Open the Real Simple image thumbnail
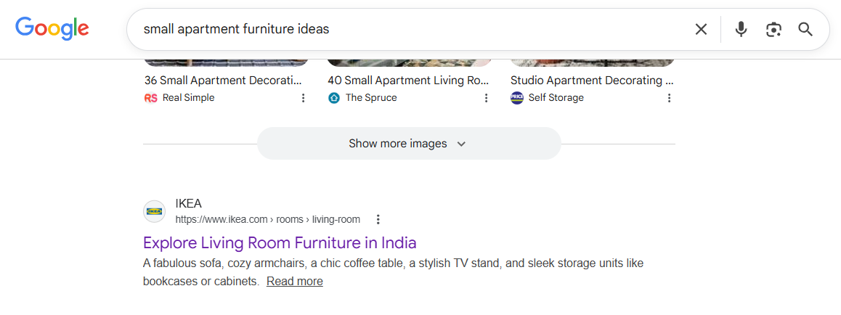841x315 pixels. [x=227, y=62]
